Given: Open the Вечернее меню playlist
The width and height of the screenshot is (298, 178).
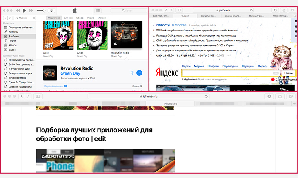Looking at the screenshot, I should (19, 78).
